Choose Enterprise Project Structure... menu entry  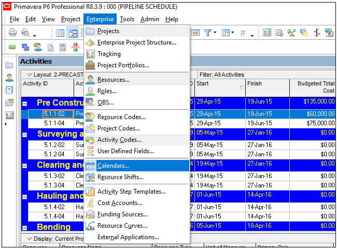point(137,42)
